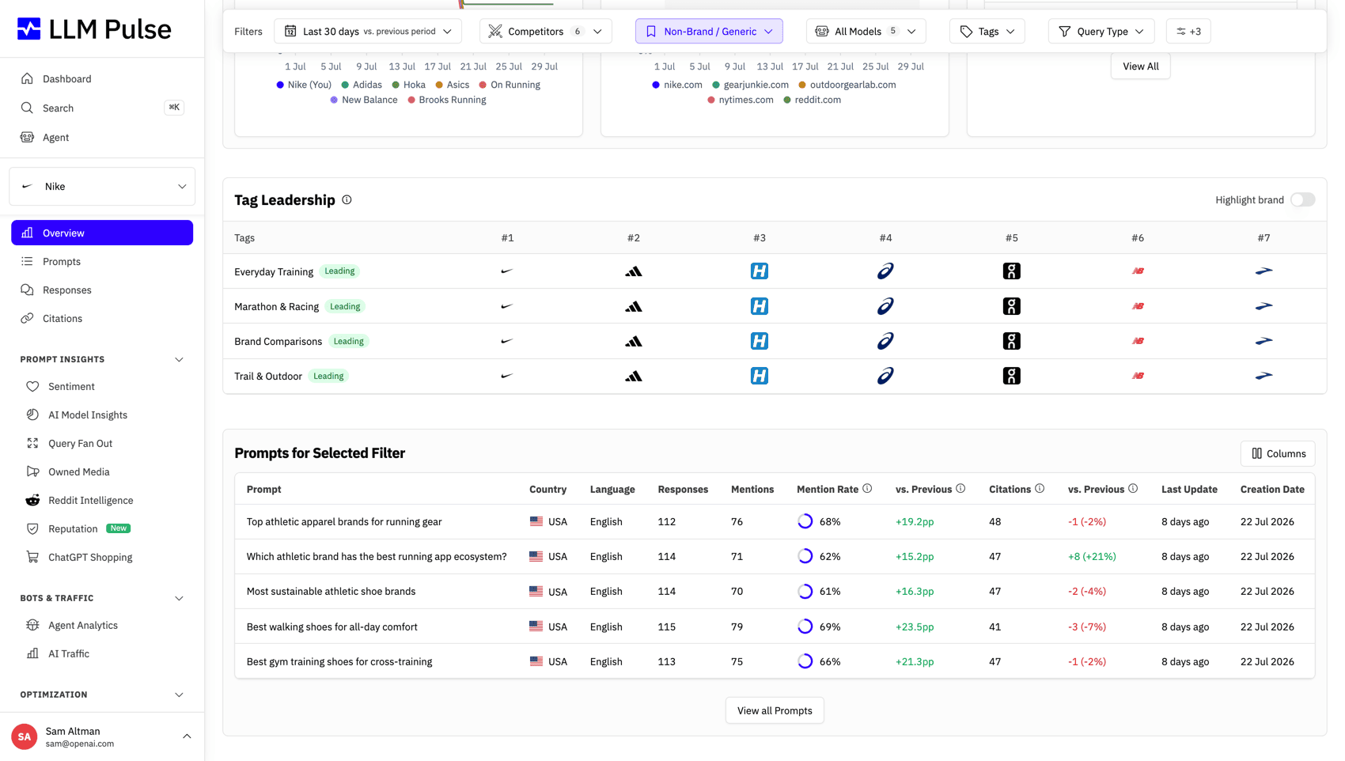Click mention rate ring showing 68%
Screen dimensions: 1345x761
(805, 521)
